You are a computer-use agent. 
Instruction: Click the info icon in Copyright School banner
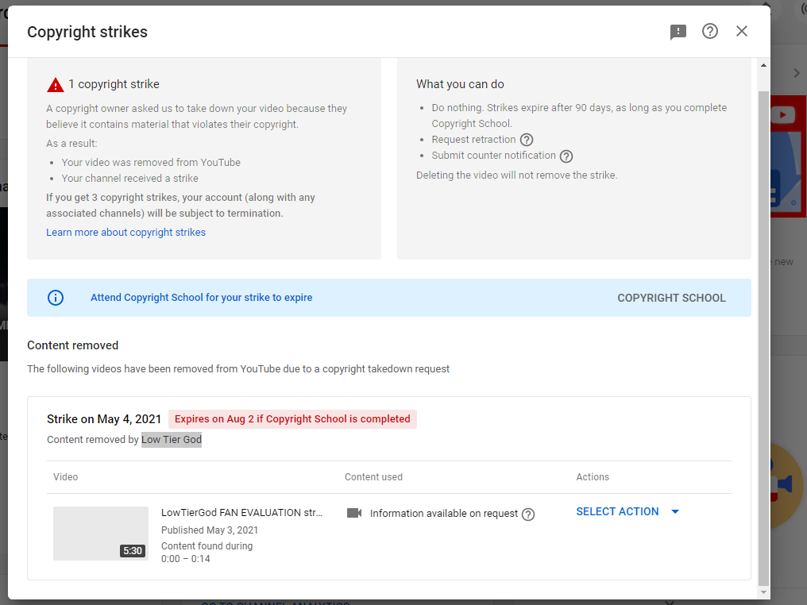(56, 298)
